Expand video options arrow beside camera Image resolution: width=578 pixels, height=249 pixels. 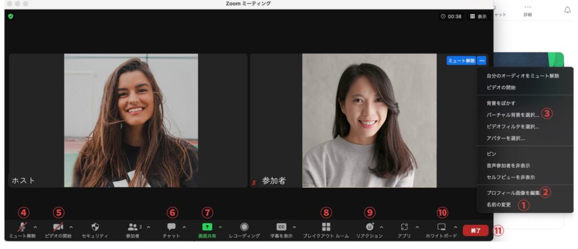pyautogui.click(x=71, y=226)
